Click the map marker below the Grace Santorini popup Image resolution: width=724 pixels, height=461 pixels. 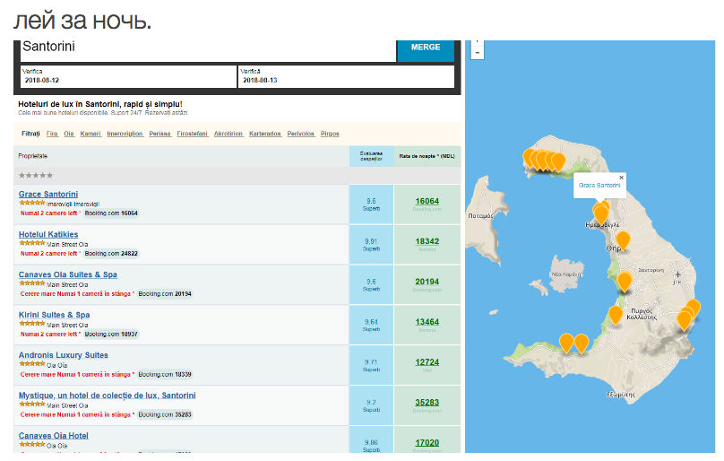click(x=600, y=214)
